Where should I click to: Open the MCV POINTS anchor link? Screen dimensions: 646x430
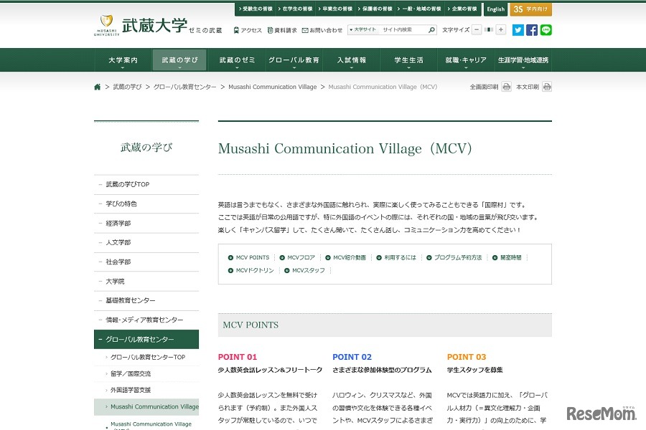tap(251, 258)
